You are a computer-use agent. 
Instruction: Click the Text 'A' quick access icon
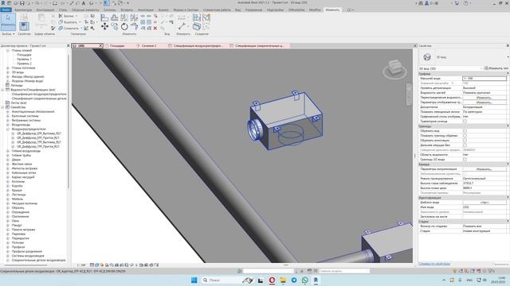pos(83,3)
